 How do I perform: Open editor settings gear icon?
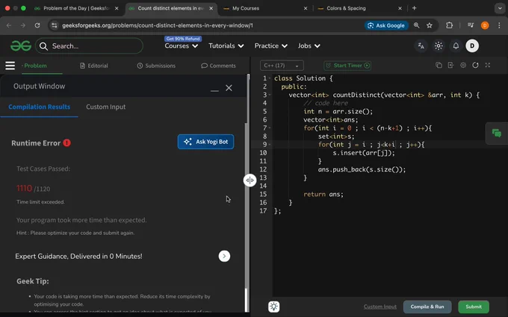pos(463,66)
